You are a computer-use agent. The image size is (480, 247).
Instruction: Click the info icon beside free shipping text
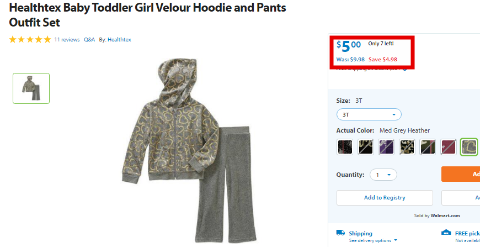point(405,69)
